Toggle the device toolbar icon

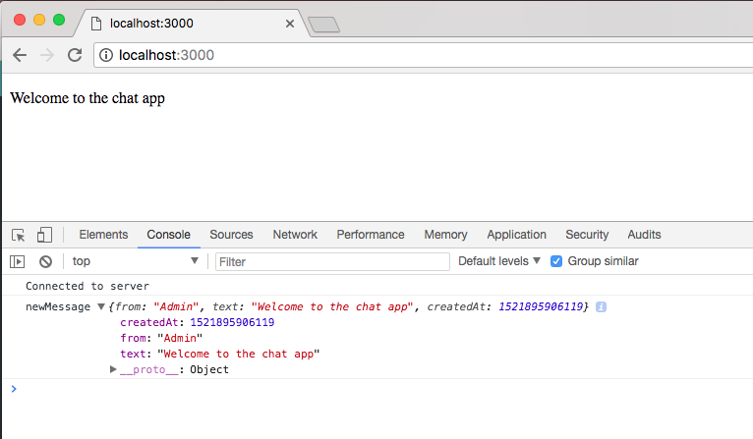tap(44, 235)
